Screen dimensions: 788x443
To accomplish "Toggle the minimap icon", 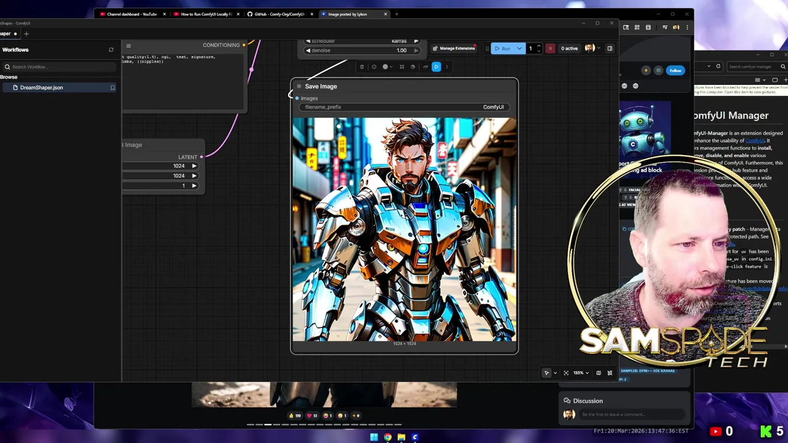I will (598, 373).
